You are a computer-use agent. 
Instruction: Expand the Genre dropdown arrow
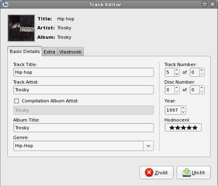click(148, 146)
